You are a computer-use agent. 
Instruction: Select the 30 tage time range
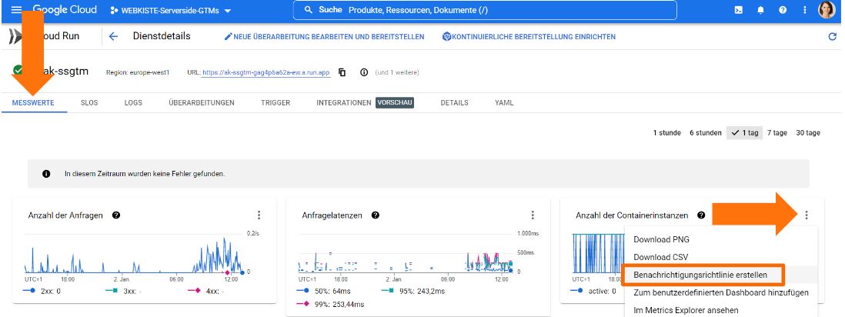(x=808, y=132)
